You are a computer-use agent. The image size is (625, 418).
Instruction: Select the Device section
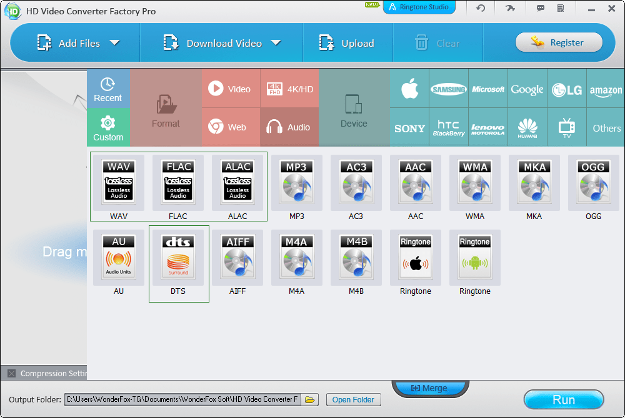354,108
